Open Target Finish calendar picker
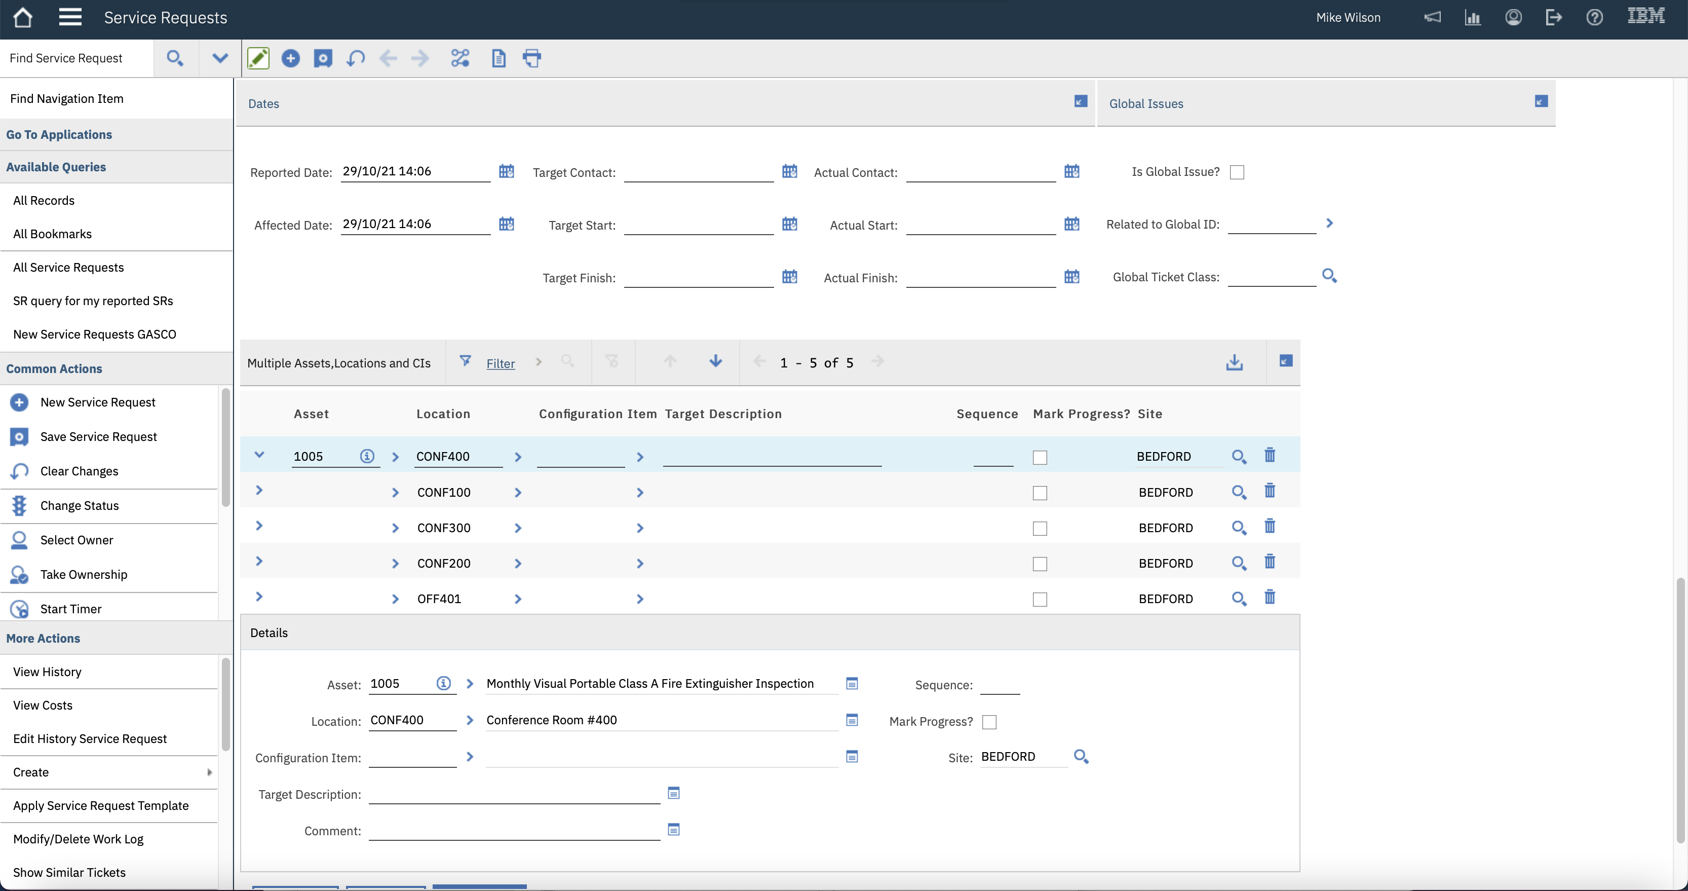This screenshot has height=891, width=1688. click(790, 277)
